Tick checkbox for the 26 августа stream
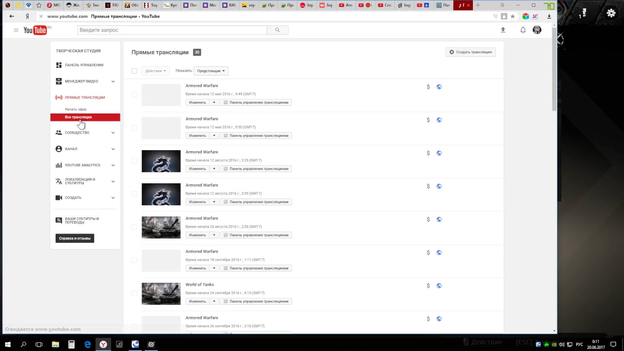This screenshot has width=624, height=351. [134, 227]
